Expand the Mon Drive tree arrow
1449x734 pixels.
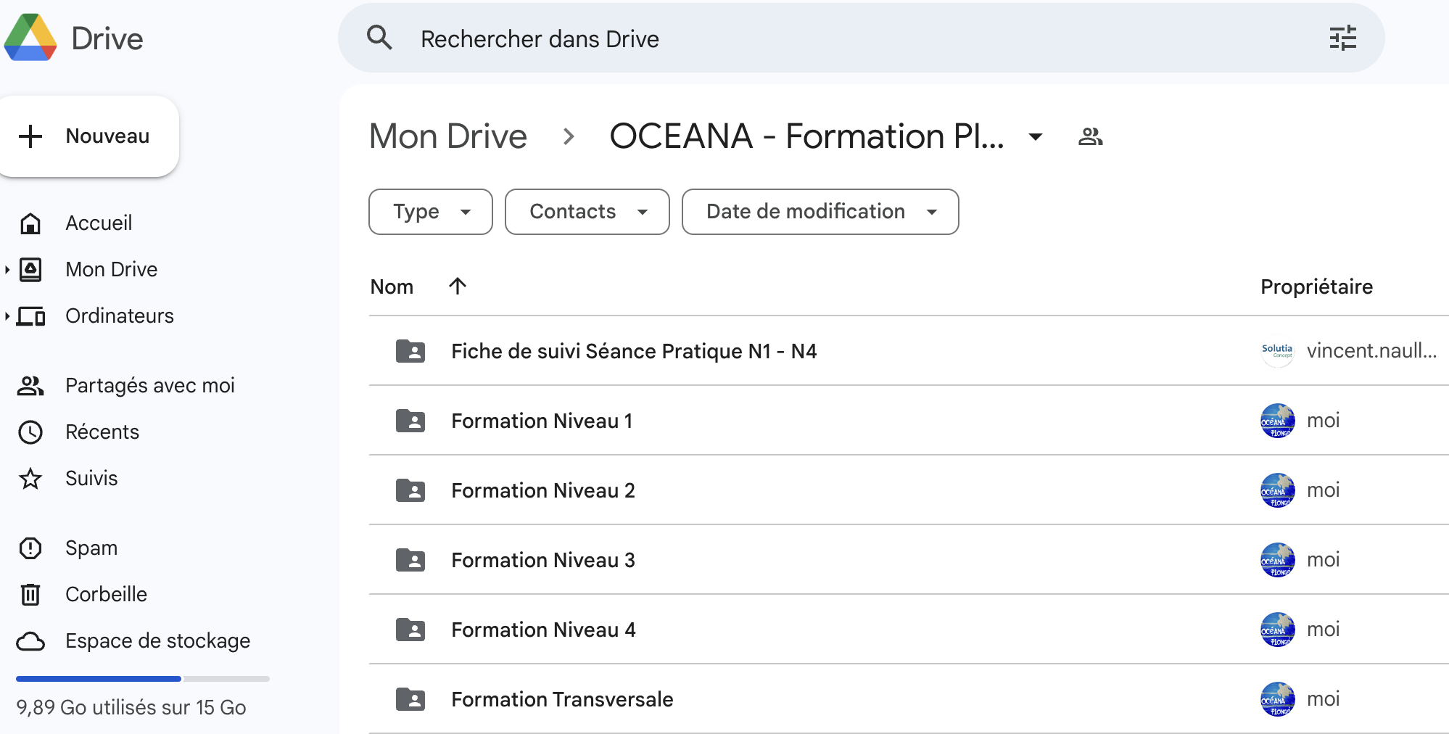click(x=7, y=270)
